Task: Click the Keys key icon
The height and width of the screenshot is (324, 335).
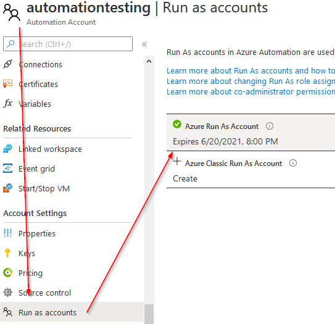Action: pos(7,253)
